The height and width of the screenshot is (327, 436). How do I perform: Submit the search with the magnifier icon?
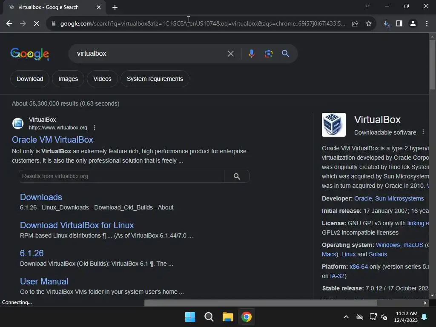tap(285, 53)
